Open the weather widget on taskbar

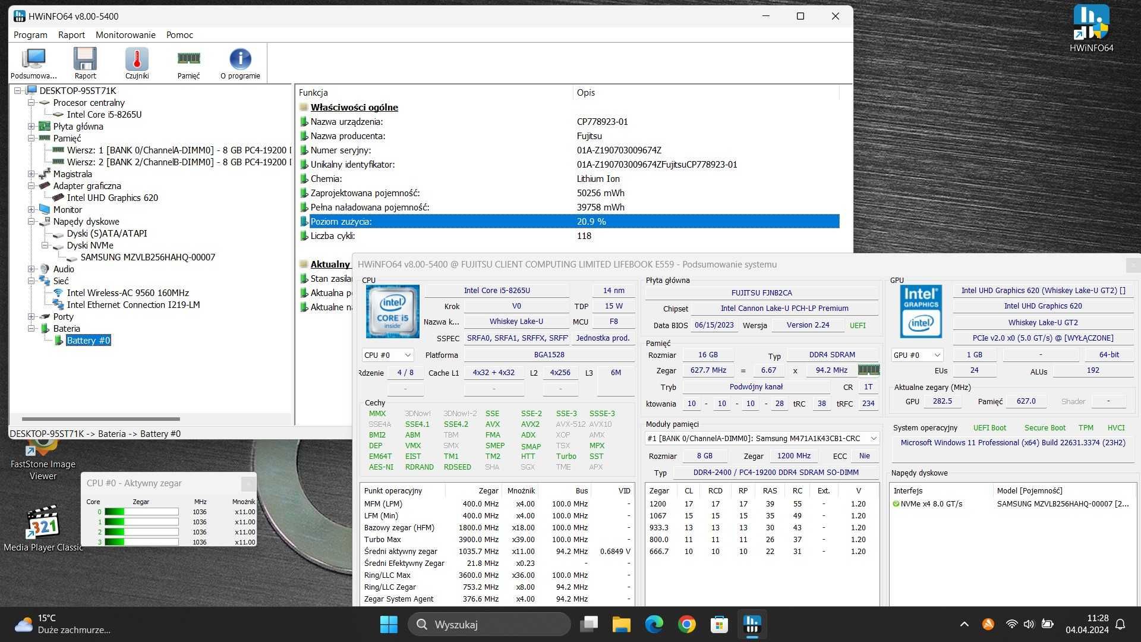[x=62, y=624]
